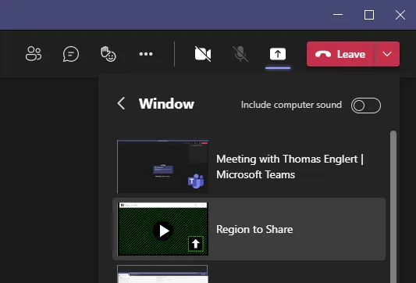
Task: Select the Region to Share thumbnail
Action: pos(163,229)
